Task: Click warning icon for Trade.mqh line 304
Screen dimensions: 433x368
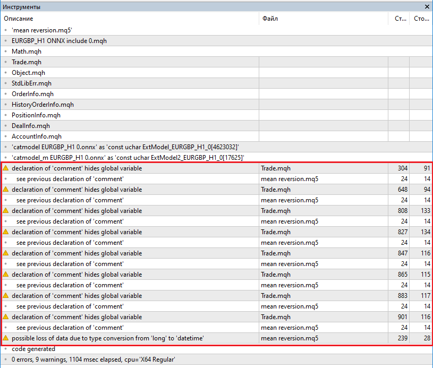Action: tap(5, 168)
